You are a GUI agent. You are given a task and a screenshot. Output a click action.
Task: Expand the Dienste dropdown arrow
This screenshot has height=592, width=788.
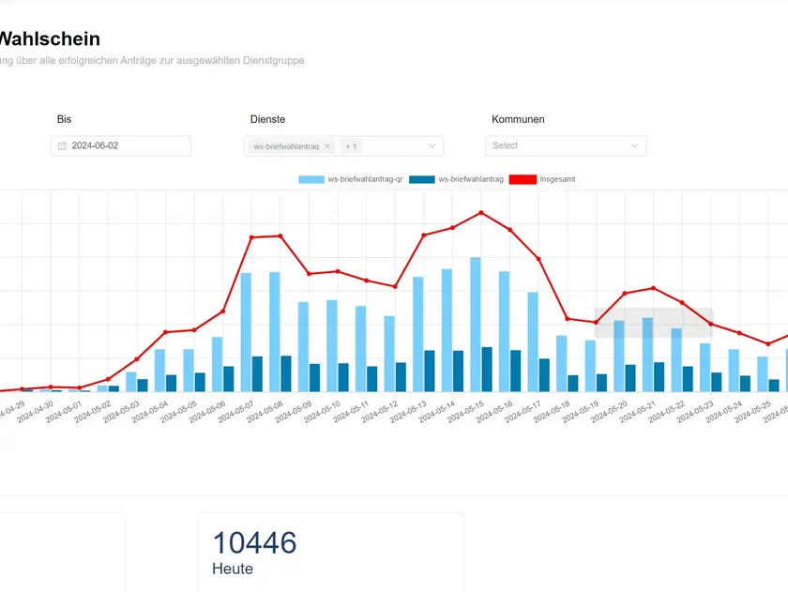432,146
